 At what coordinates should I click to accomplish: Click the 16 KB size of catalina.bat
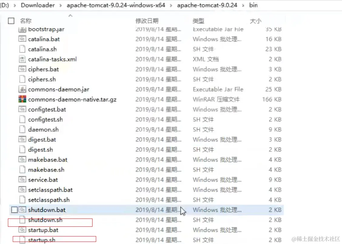[x=273, y=39]
